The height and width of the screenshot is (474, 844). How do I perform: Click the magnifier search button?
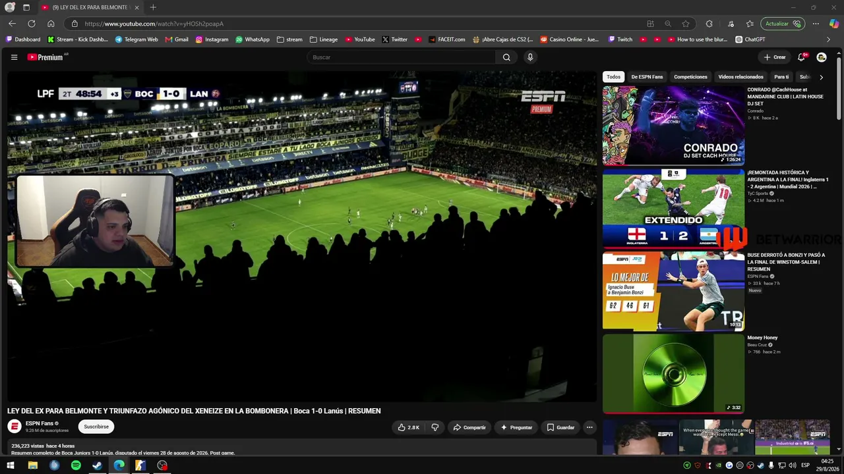tap(506, 57)
